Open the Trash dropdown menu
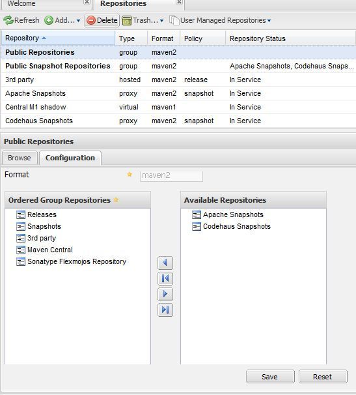The width and height of the screenshot is (356, 395). 143,20
